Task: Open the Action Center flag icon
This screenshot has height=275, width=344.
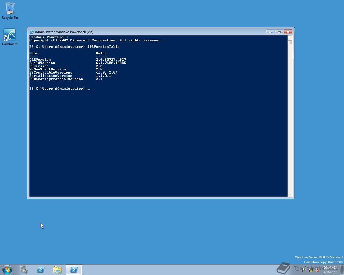Action: tap(304, 270)
